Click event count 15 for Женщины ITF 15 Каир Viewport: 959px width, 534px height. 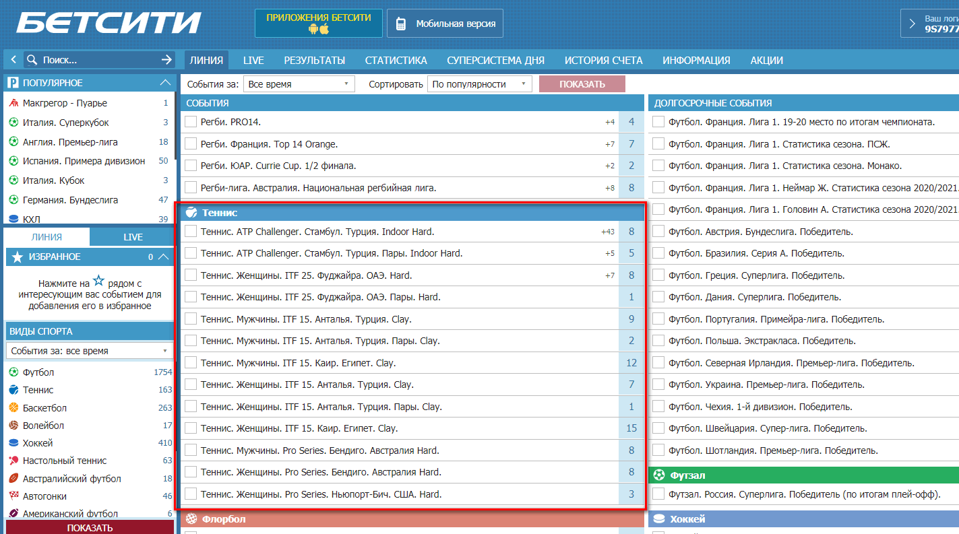pos(631,428)
